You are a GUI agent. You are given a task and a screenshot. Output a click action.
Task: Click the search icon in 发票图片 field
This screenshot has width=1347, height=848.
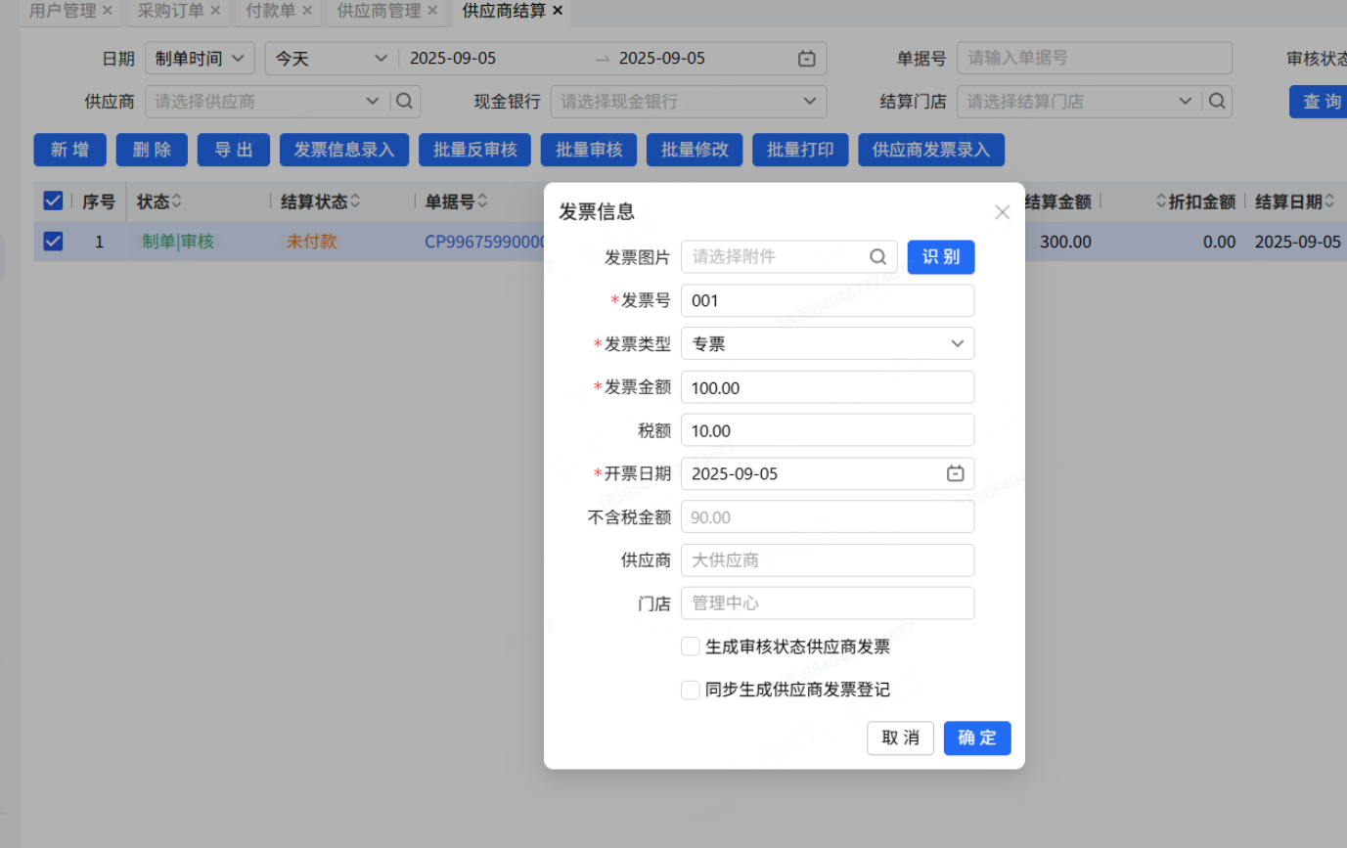(x=877, y=257)
